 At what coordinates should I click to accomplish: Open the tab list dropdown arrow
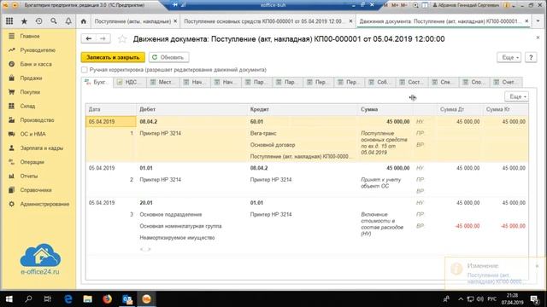pyautogui.click(x=538, y=21)
